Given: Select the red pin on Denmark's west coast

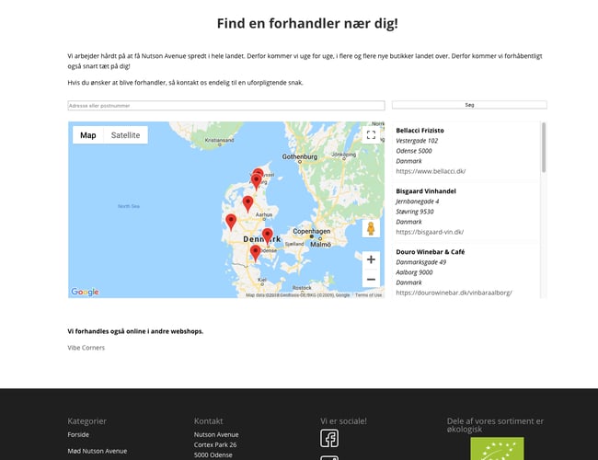Looking at the screenshot, I should (x=231, y=223).
